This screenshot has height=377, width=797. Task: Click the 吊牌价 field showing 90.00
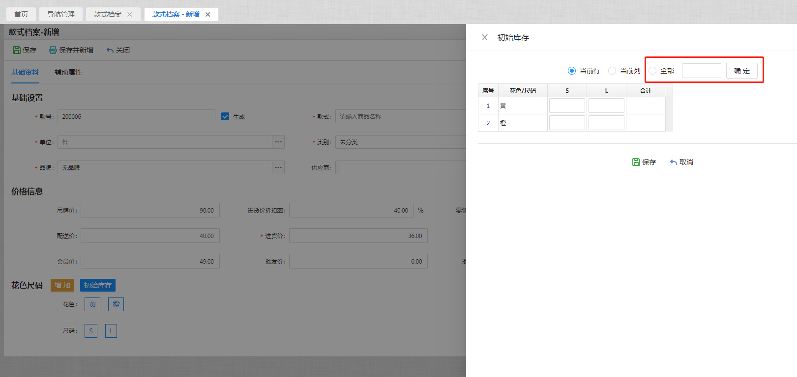[150, 210]
